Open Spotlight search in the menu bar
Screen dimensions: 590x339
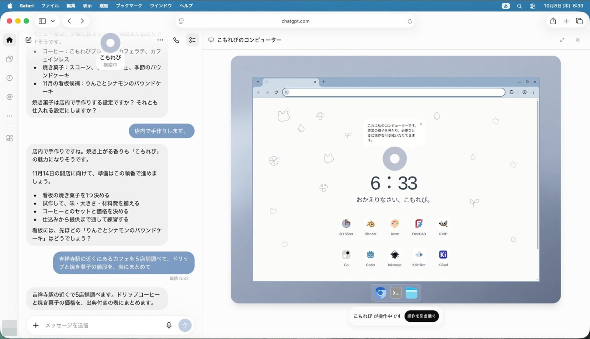pos(519,6)
